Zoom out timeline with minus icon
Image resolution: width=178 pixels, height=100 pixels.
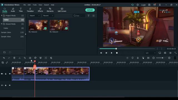(x=154, y=58)
